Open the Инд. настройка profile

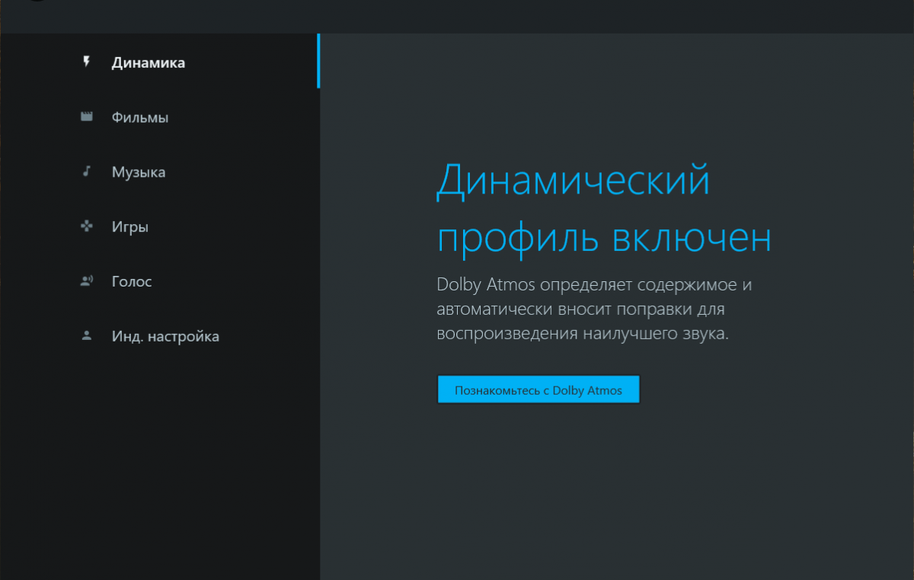point(159,336)
